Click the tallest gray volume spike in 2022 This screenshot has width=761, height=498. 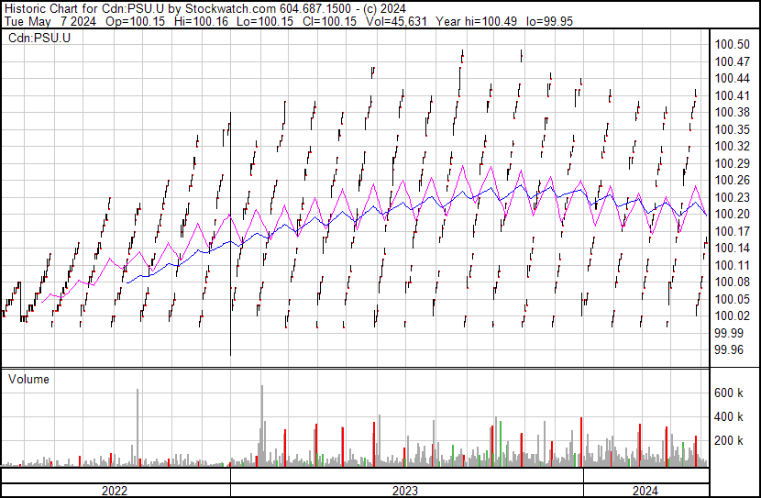click(x=138, y=427)
